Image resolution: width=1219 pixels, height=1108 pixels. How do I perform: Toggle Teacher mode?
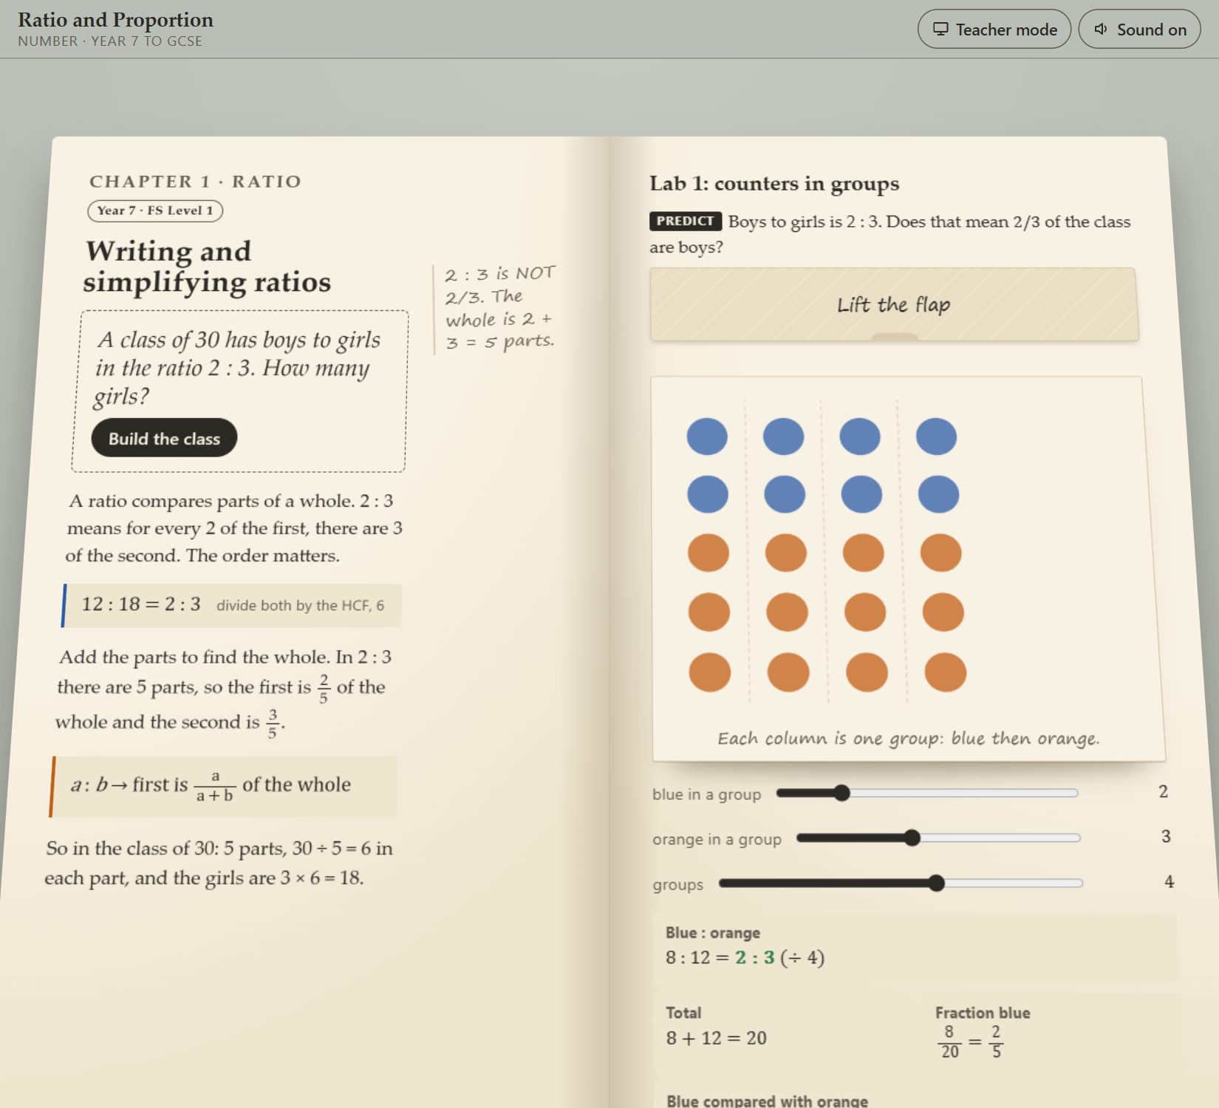[x=994, y=30]
